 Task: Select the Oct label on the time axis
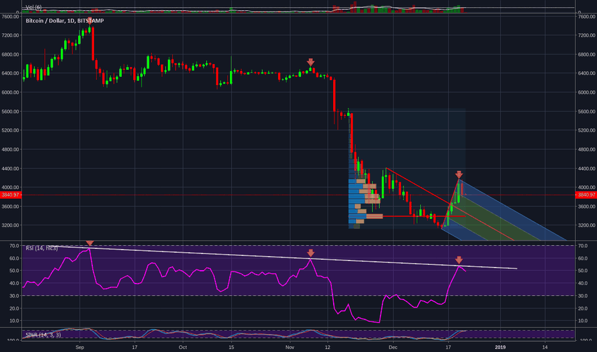(x=183, y=347)
